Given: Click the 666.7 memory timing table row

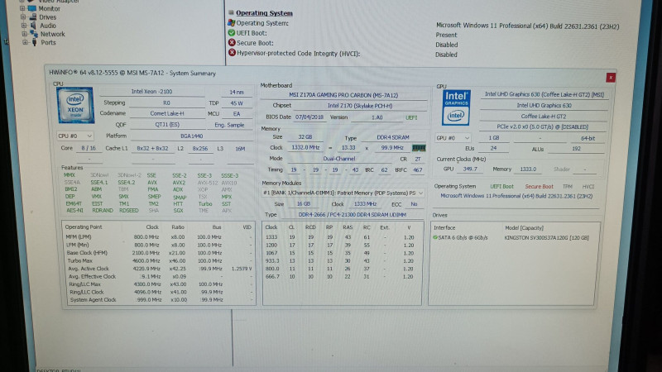Looking at the screenshot, I should [341, 277].
